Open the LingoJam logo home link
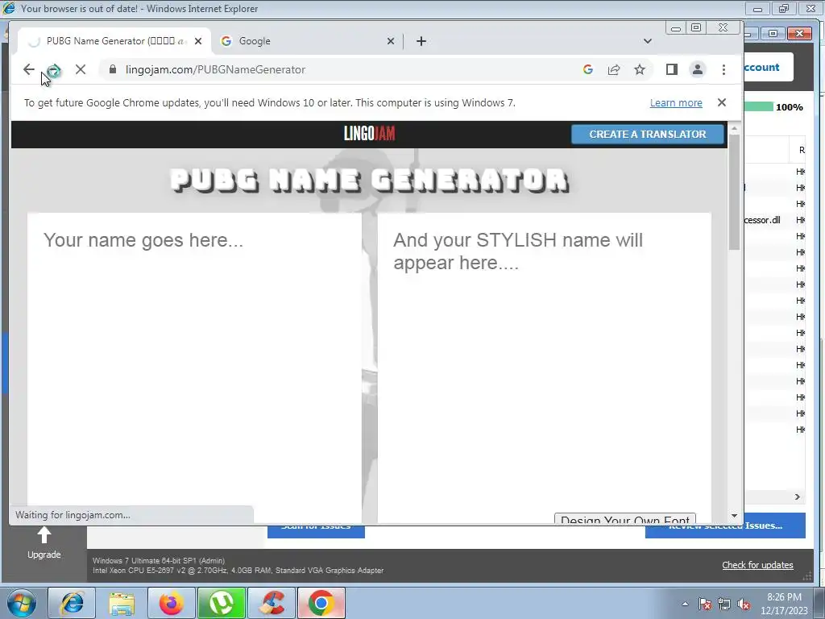825x619 pixels. tap(369, 134)
